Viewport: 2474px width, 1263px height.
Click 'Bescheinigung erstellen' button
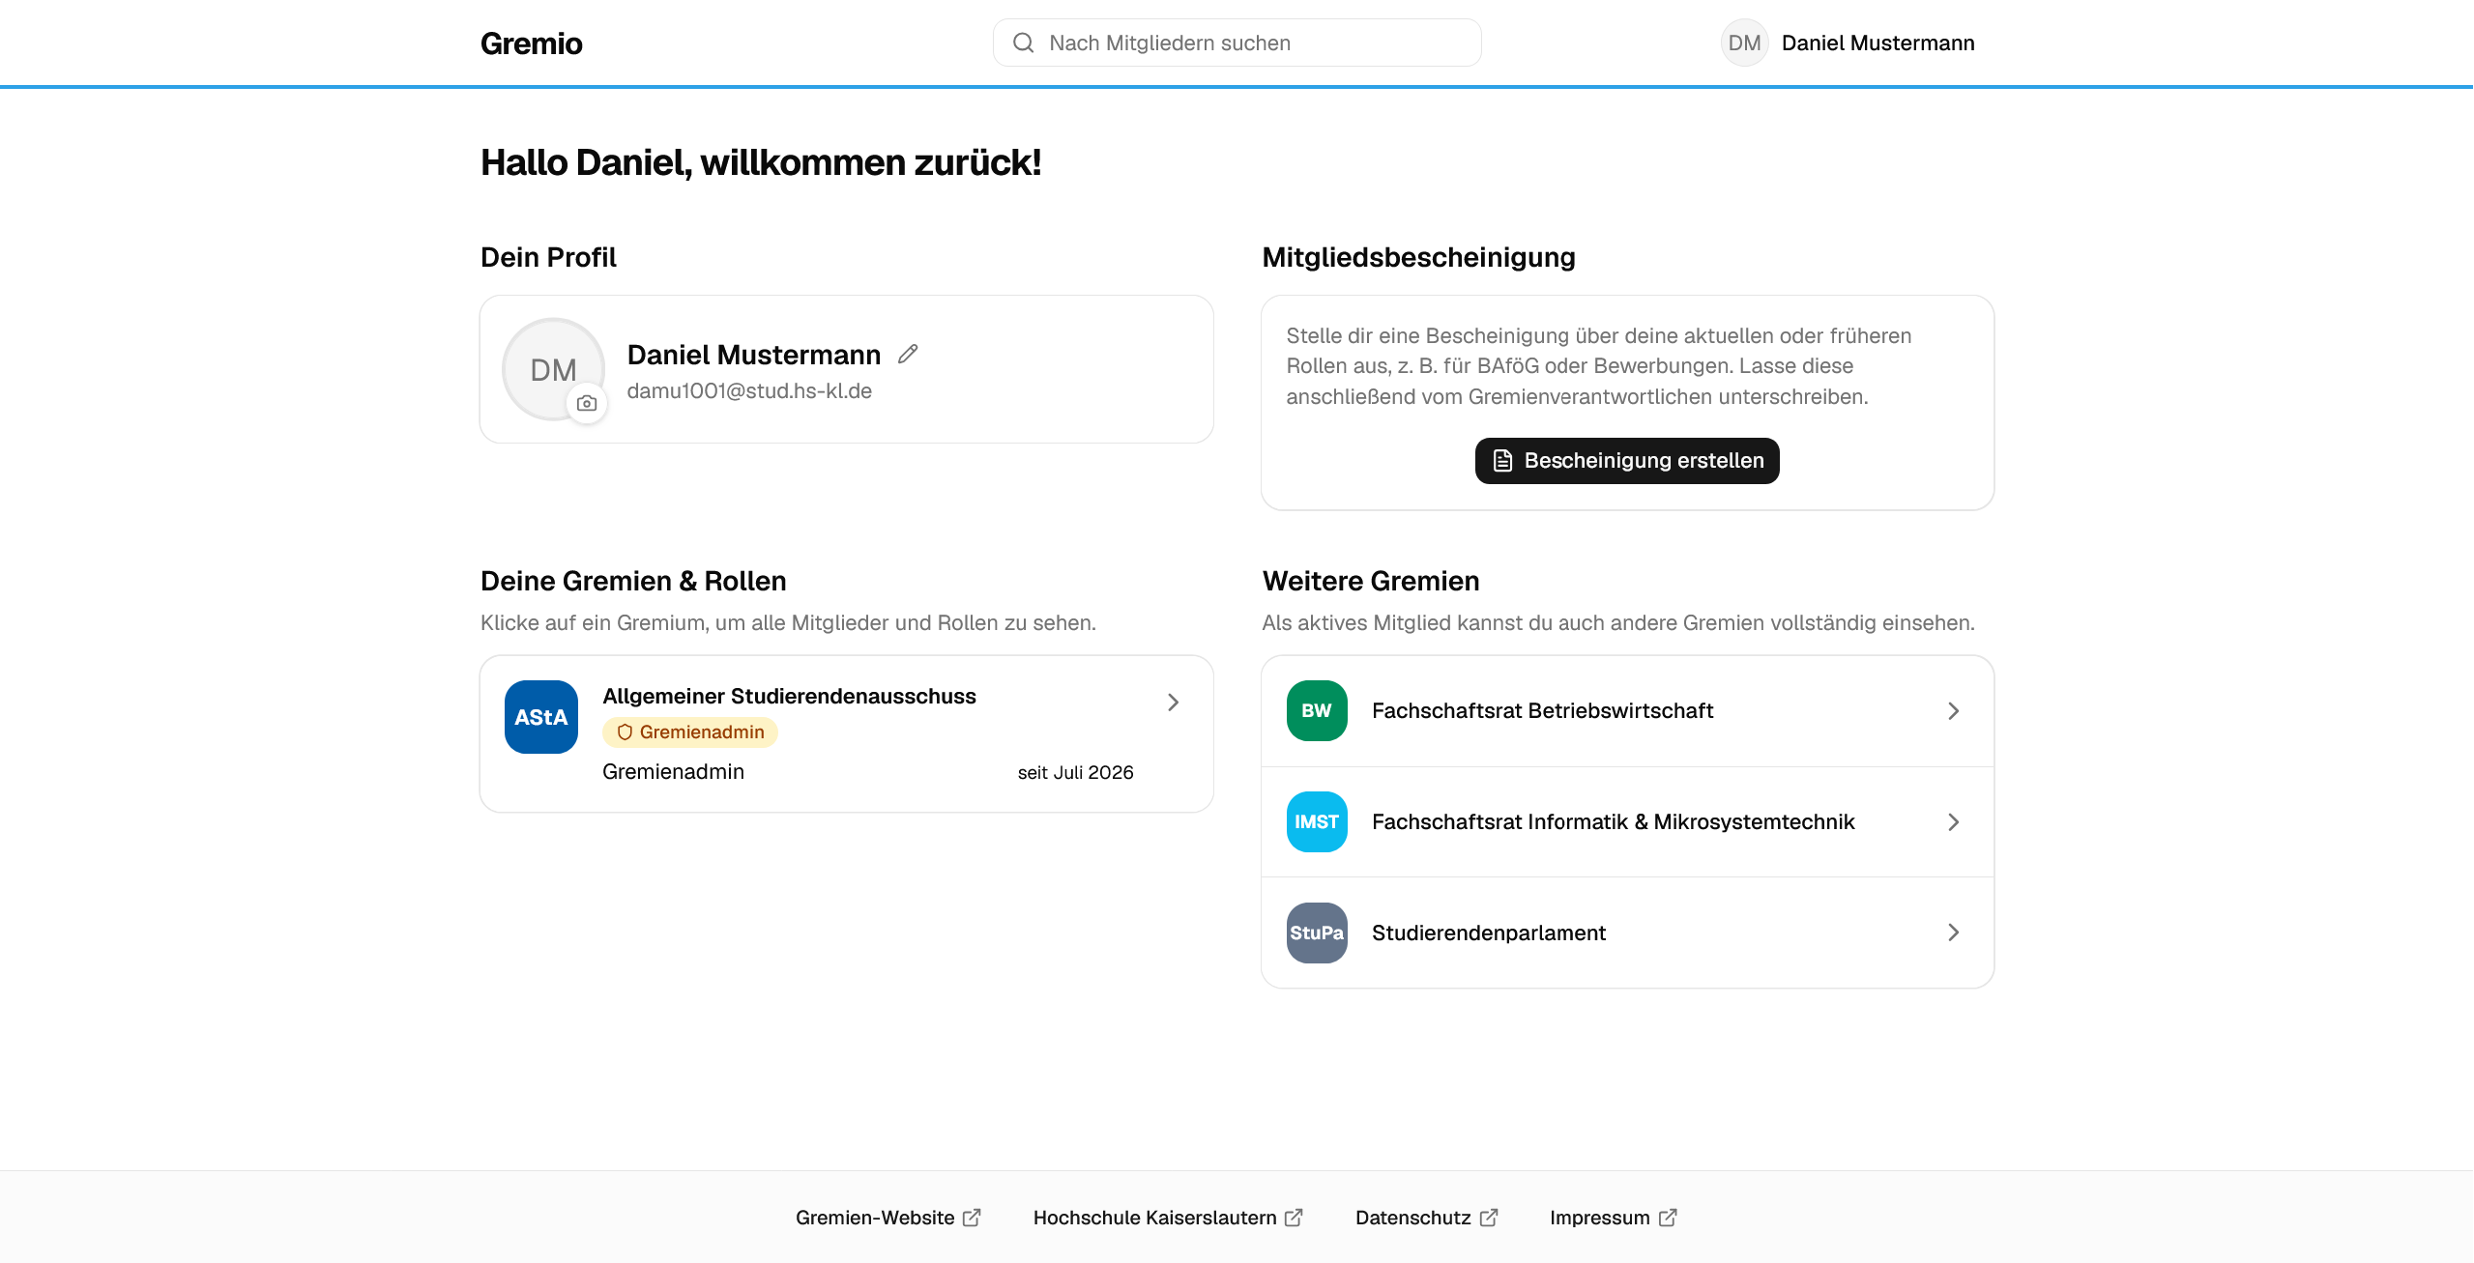click(1626, 461)
